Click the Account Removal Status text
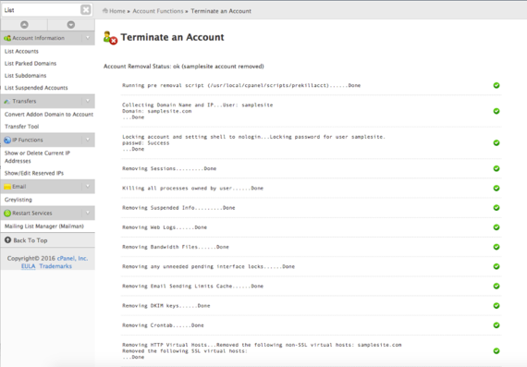The height and width of the screenshot is (367, 527). pyautogui.click(x=183, y=67)
